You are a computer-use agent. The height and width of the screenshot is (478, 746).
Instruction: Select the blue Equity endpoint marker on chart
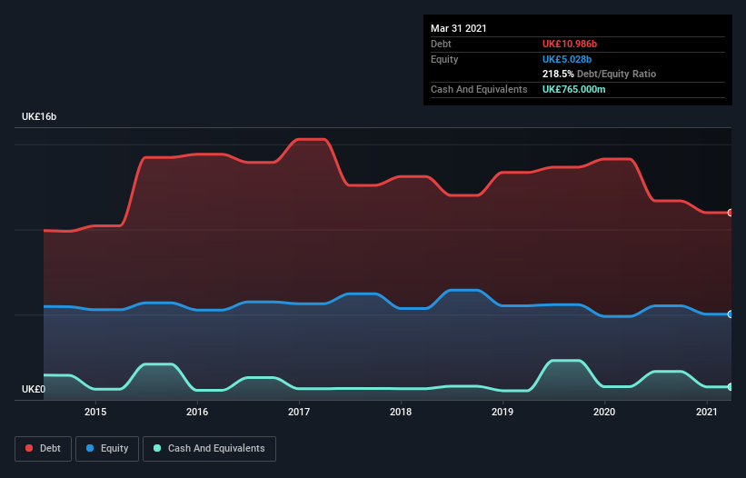[x=730, y=314]
